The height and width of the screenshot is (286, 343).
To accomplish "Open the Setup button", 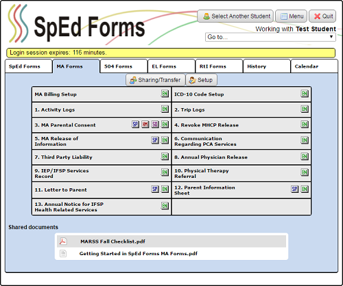I will pyautogui.click(x=201, y=80).
